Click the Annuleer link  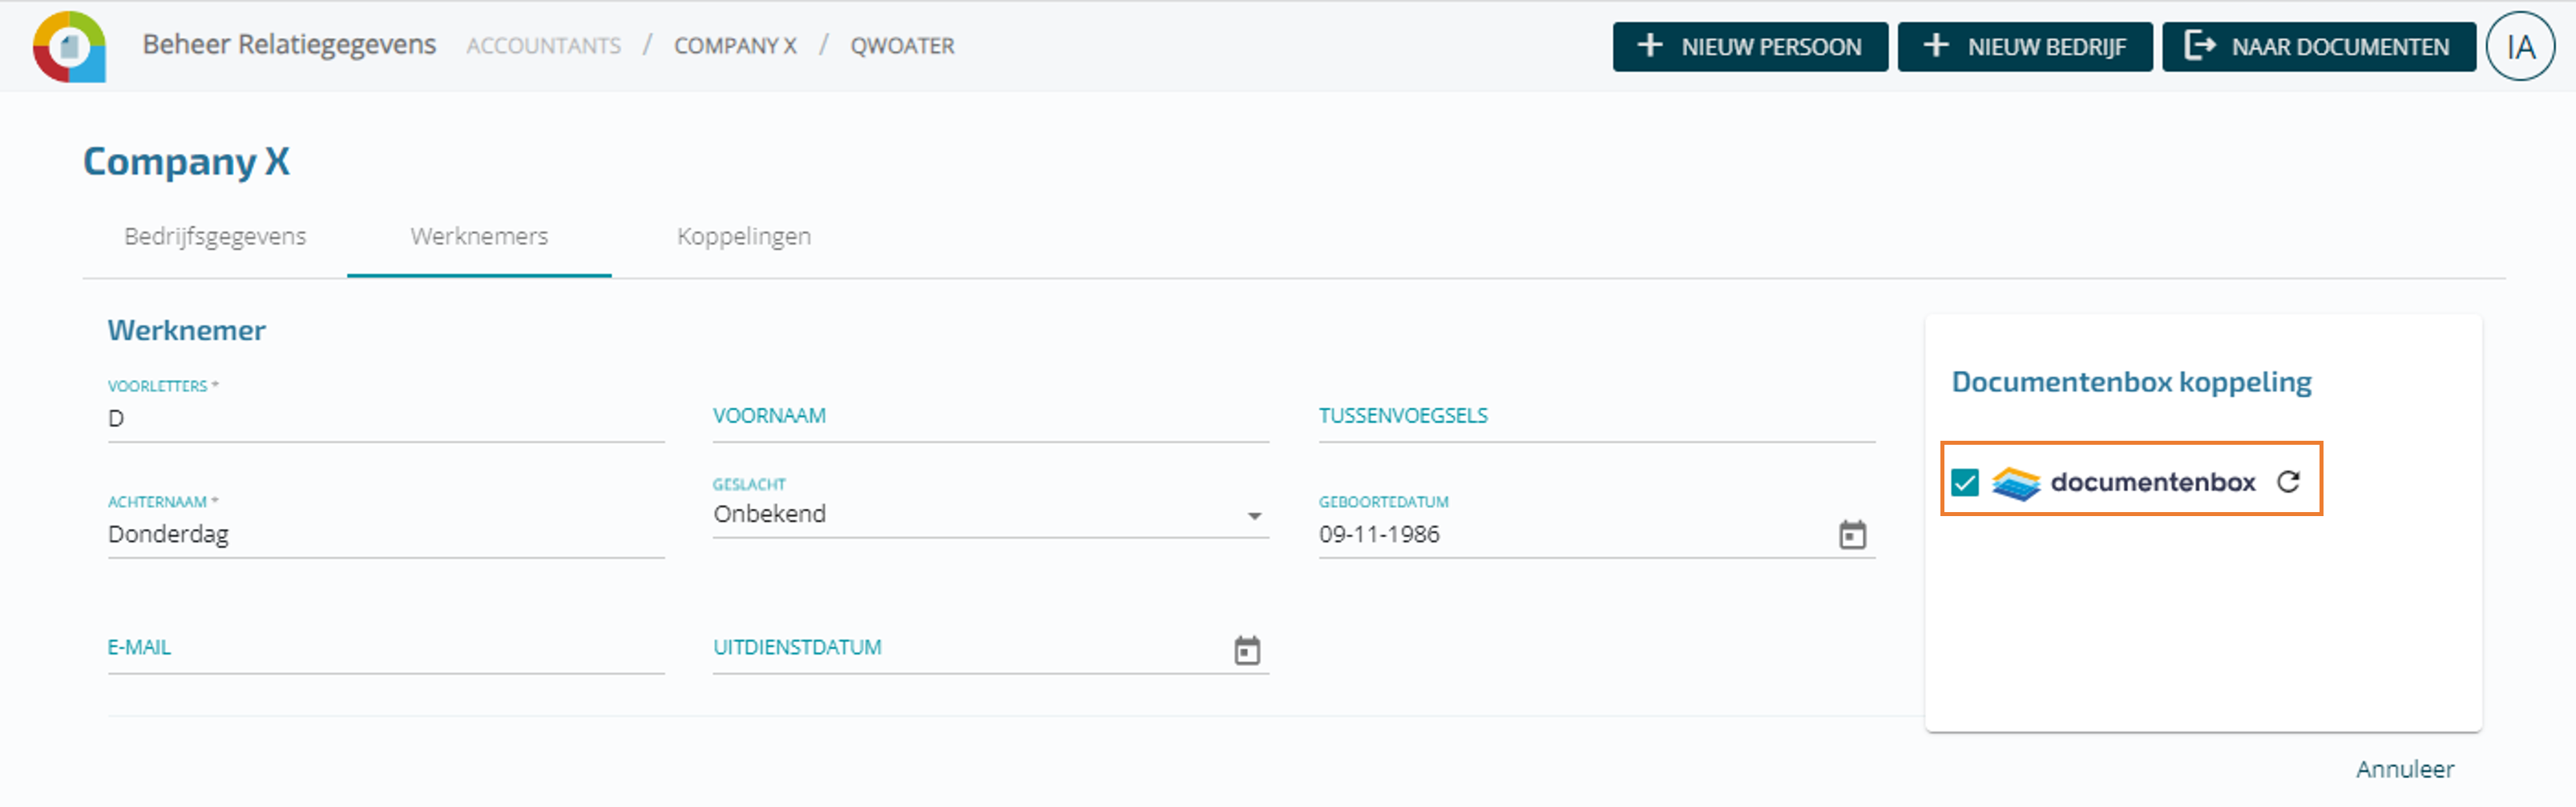2404,769
